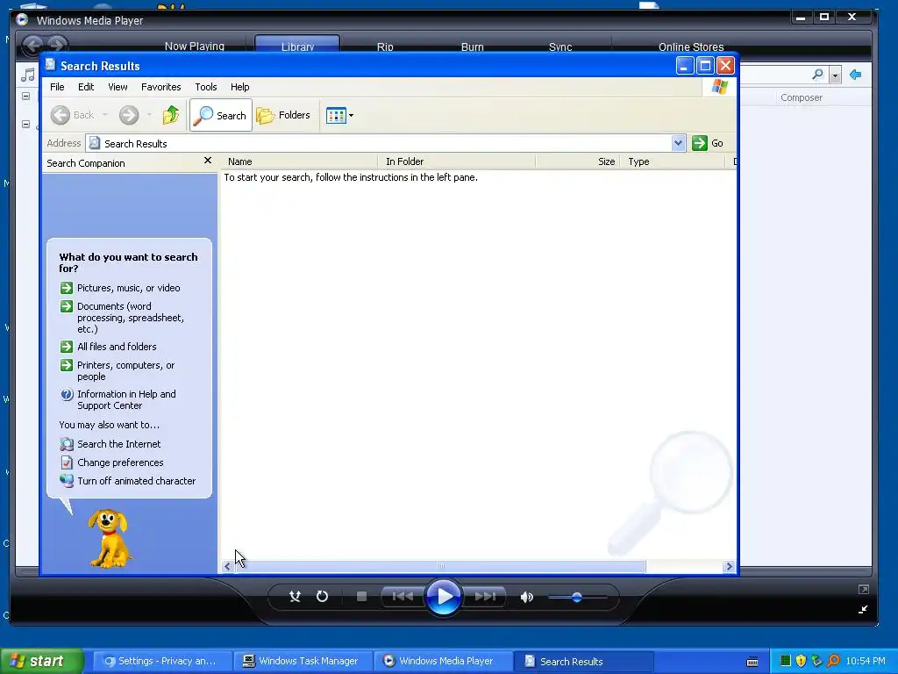The image size is (898, 674).
Task: Click the Go button
Action: [x=708, y=143]
